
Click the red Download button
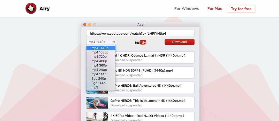click(179, 42)
